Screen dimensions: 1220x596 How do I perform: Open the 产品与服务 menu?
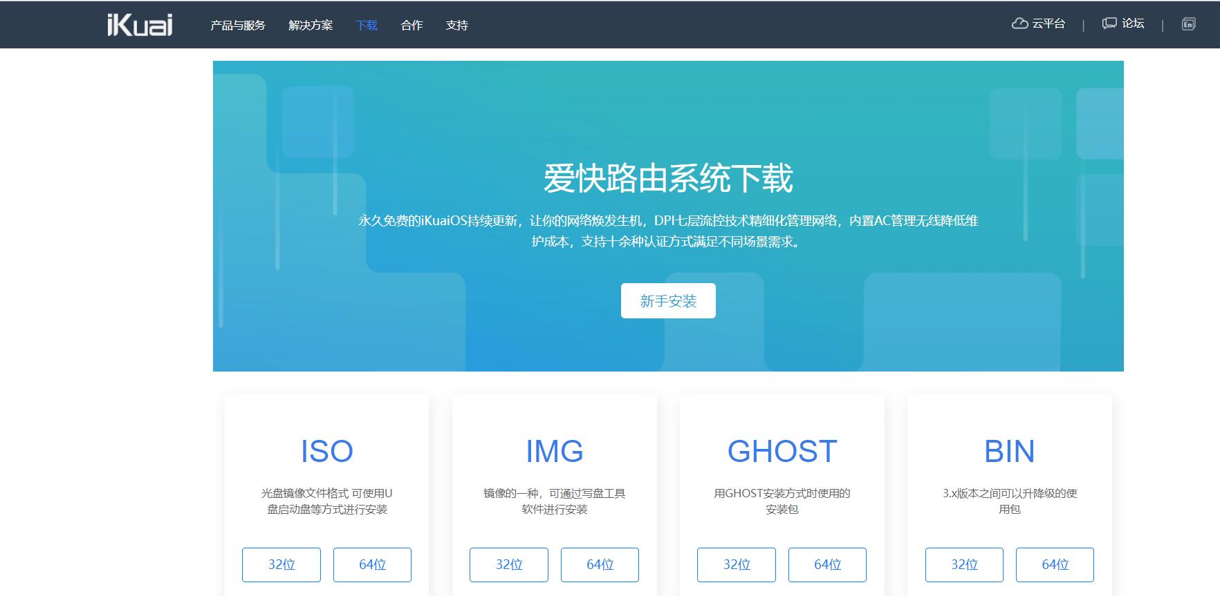pos(238,26)
